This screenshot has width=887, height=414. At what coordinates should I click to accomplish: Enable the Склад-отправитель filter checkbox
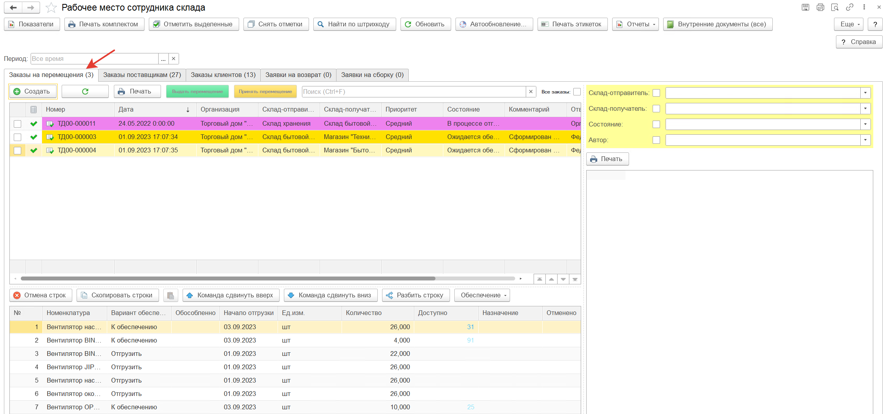click(656, 93)
